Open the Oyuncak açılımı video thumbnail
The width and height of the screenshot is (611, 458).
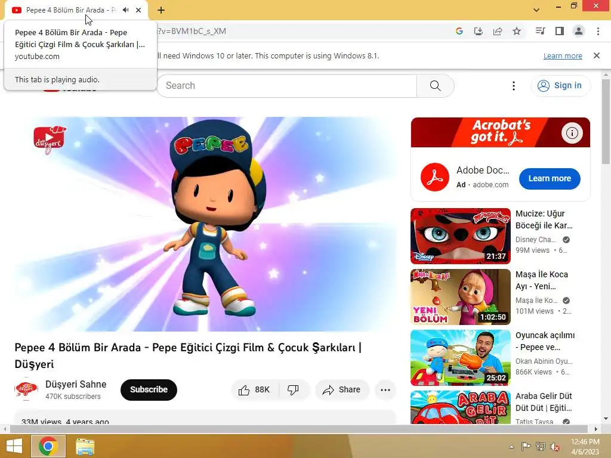pyautogui.click(x=460, y=358)
